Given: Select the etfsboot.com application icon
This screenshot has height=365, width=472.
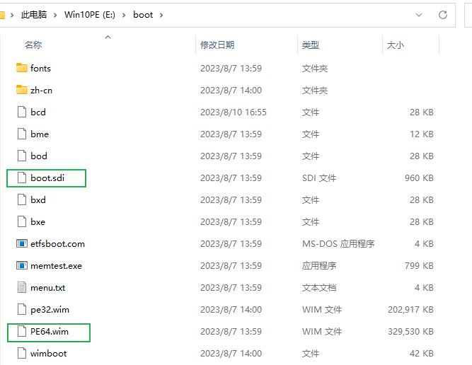Looking at the screenshot, I should click(22, 244).
